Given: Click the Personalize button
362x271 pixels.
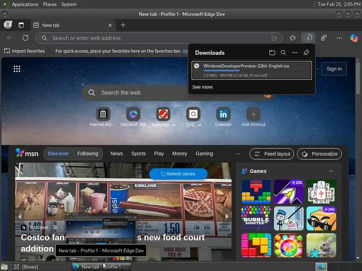Looking at the screenshot, I should (319, 154).
